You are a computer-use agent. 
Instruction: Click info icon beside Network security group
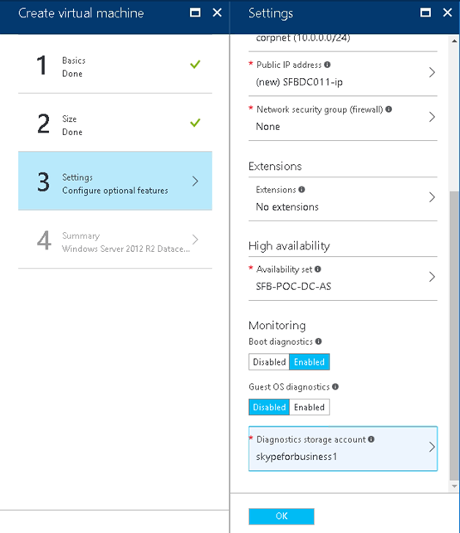point(389,109)
